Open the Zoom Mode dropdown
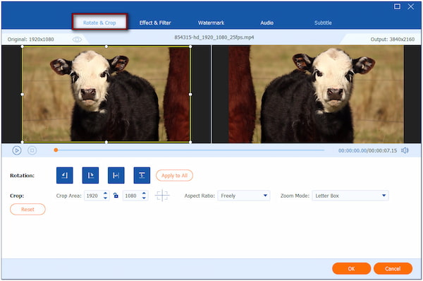The image size is (423, 281). (350, 196)
